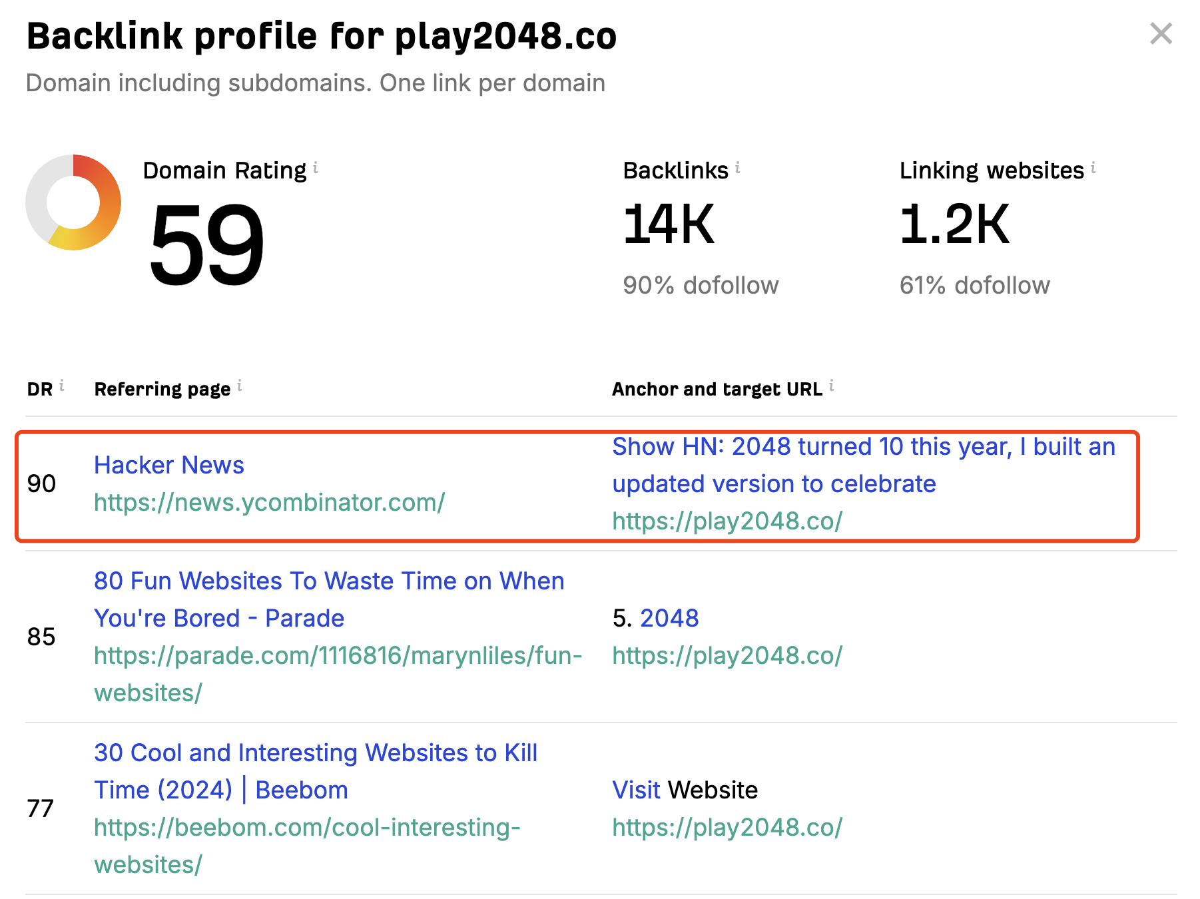Click the 2048 anchor link

(669, 618)
